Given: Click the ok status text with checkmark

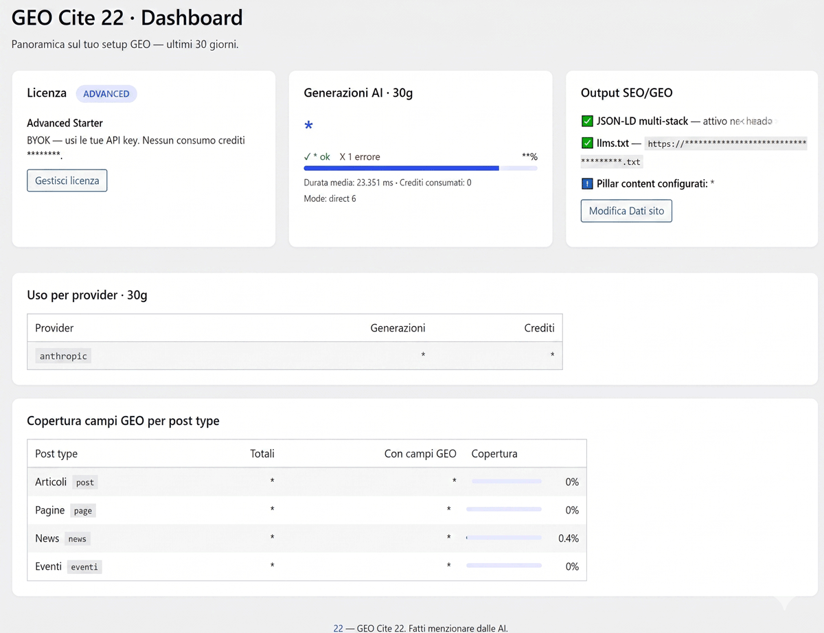Looking at the screenshot, I should 317,157.
